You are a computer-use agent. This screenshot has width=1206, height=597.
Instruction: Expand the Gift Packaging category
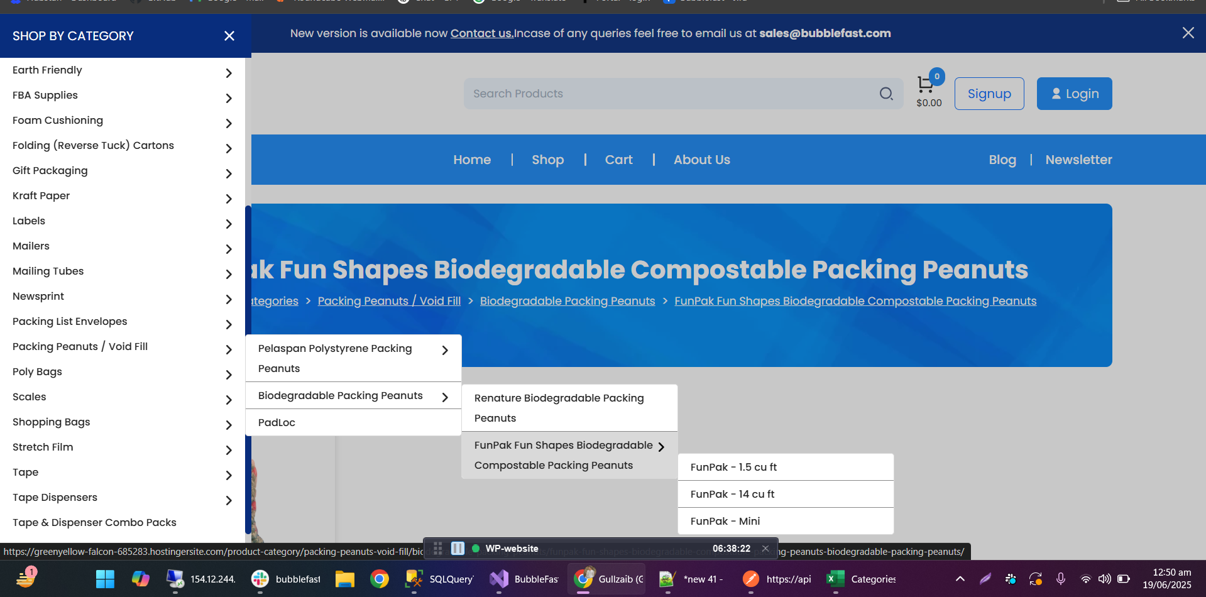pos(229,173)
